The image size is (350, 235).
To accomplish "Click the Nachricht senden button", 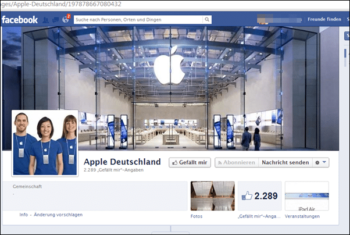I will pyautogui.click(x=285, y=162).
